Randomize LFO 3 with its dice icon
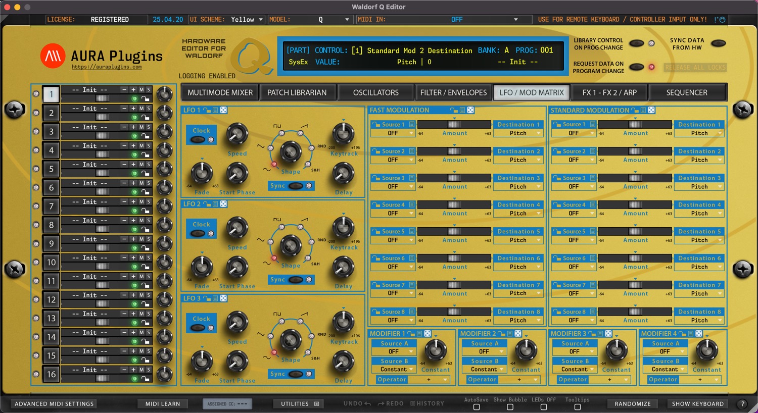758x413 pixels. point(223,298)
